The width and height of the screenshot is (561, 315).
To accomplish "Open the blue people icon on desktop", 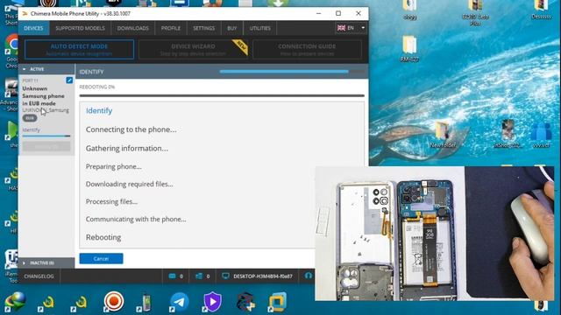I will 541,134.
